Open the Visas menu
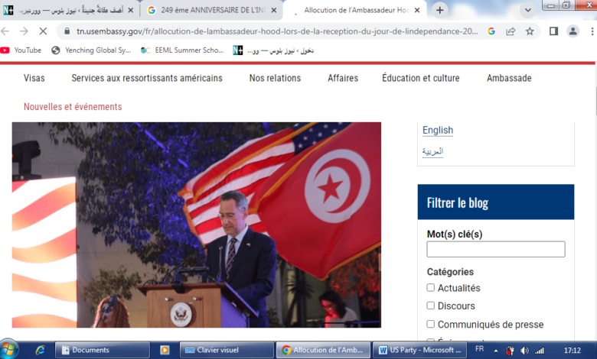The height and width of the screenshot is (359, 597). point(34,78)
